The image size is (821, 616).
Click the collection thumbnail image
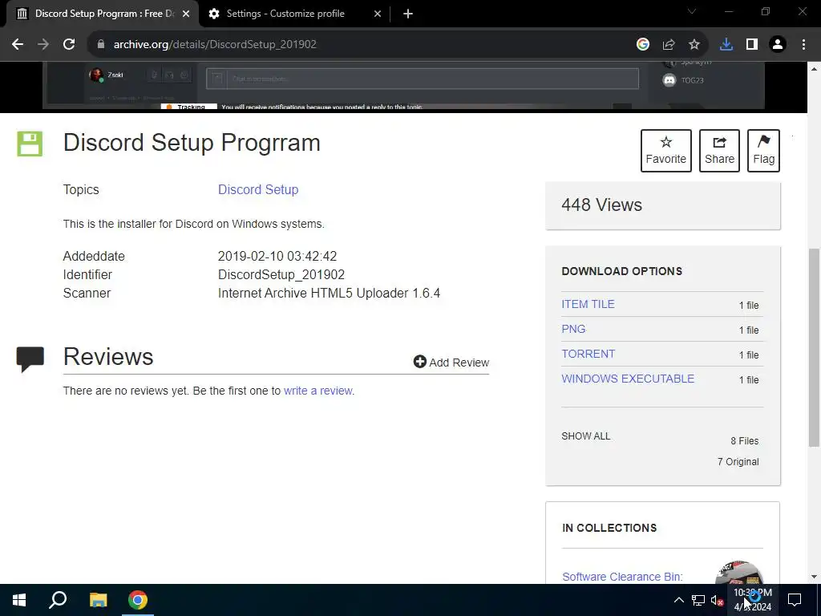[x=738, y=572]
